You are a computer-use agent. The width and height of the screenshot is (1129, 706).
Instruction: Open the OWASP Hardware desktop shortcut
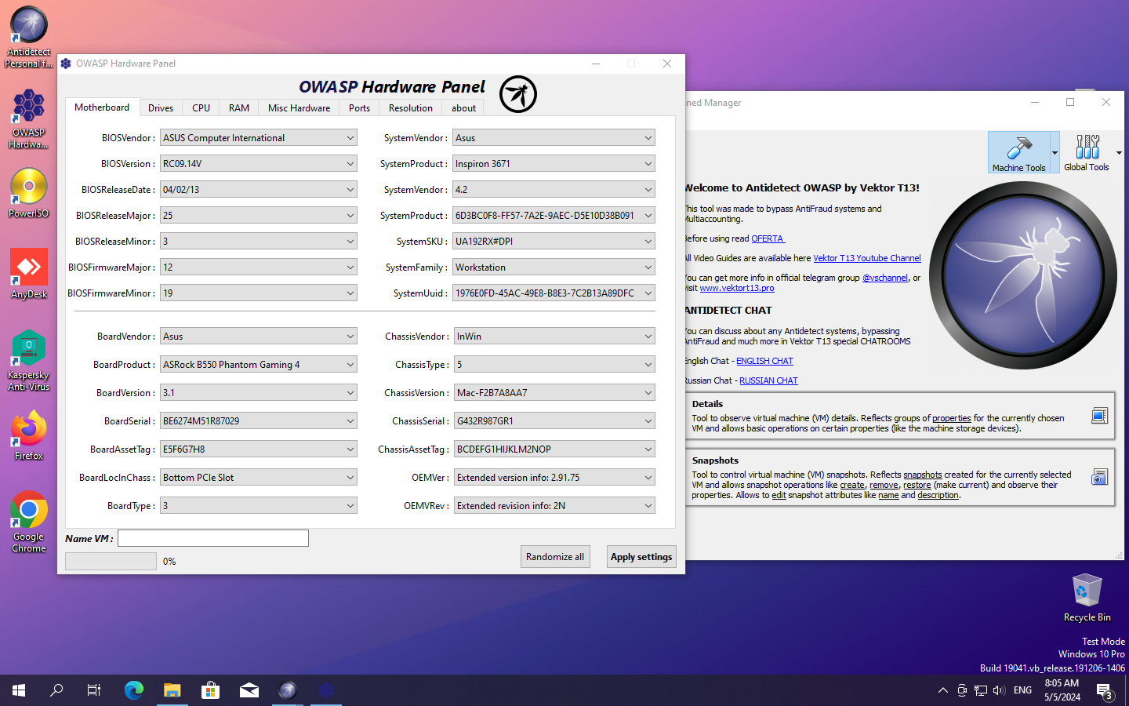click(29, 118)
